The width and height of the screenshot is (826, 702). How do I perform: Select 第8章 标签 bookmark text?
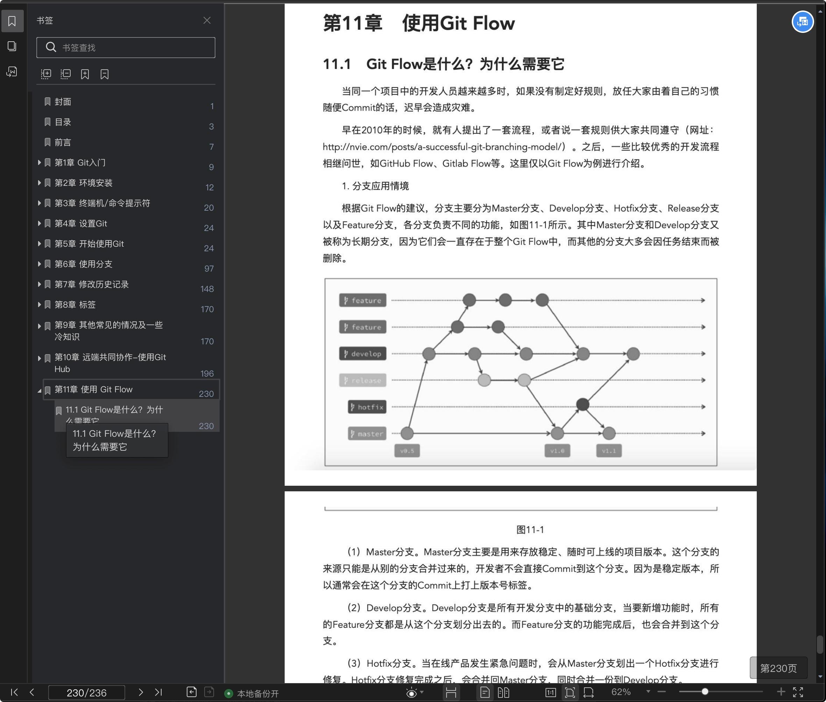[x=75, y=304]
